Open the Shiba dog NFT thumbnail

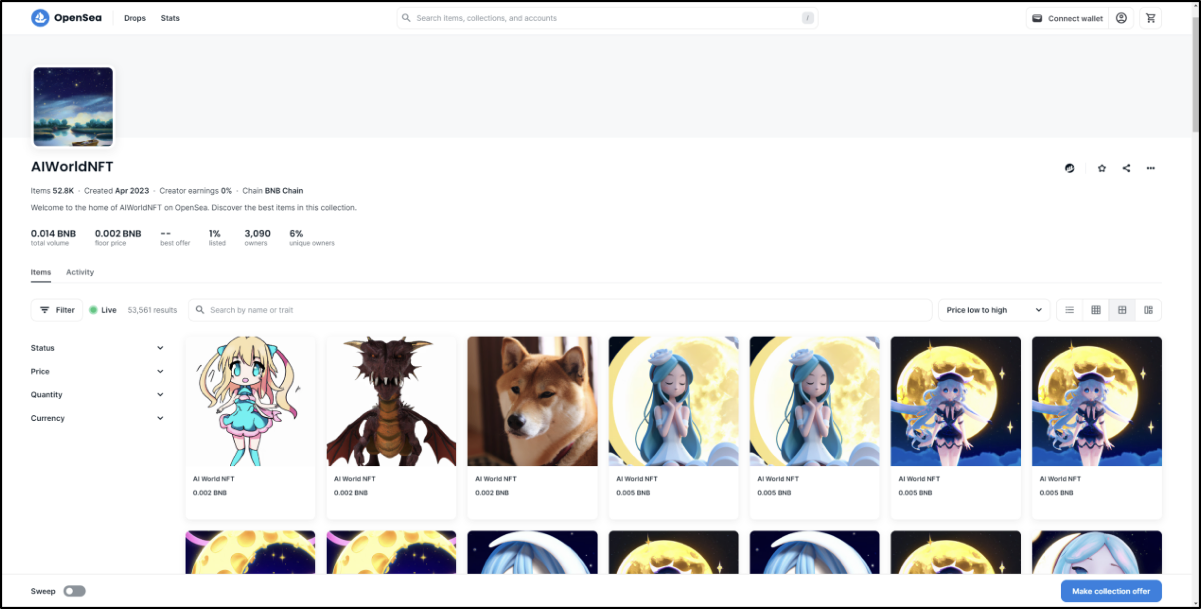click(x=532, y=401)
